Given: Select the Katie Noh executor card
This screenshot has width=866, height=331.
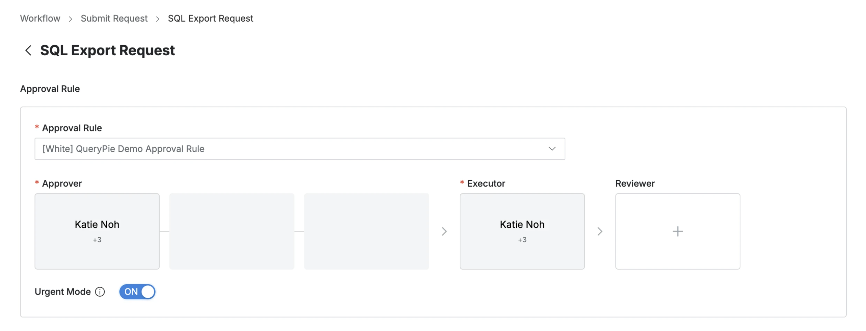Looking at the screenshot, I should (522, 224).
